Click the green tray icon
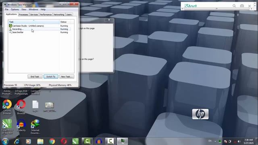This screenshot has height=145, width=258. pyautogui.click(x=220, y=141)
